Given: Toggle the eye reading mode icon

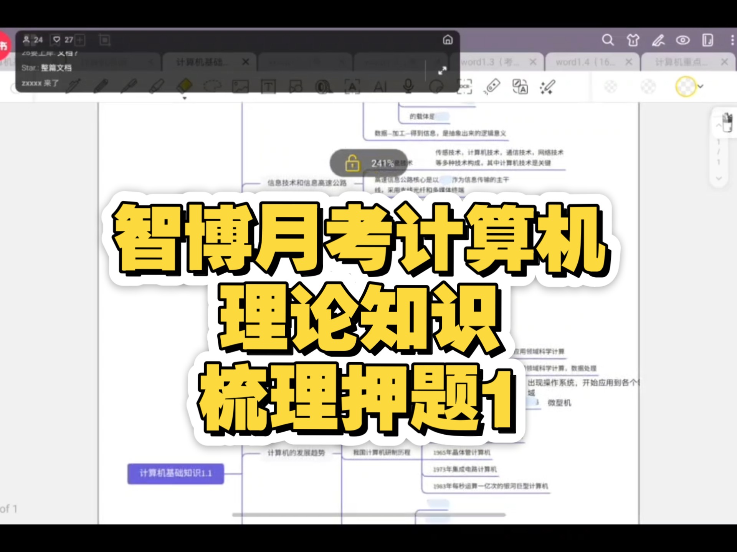Looking at the screenshot, I should click(683, 40).
